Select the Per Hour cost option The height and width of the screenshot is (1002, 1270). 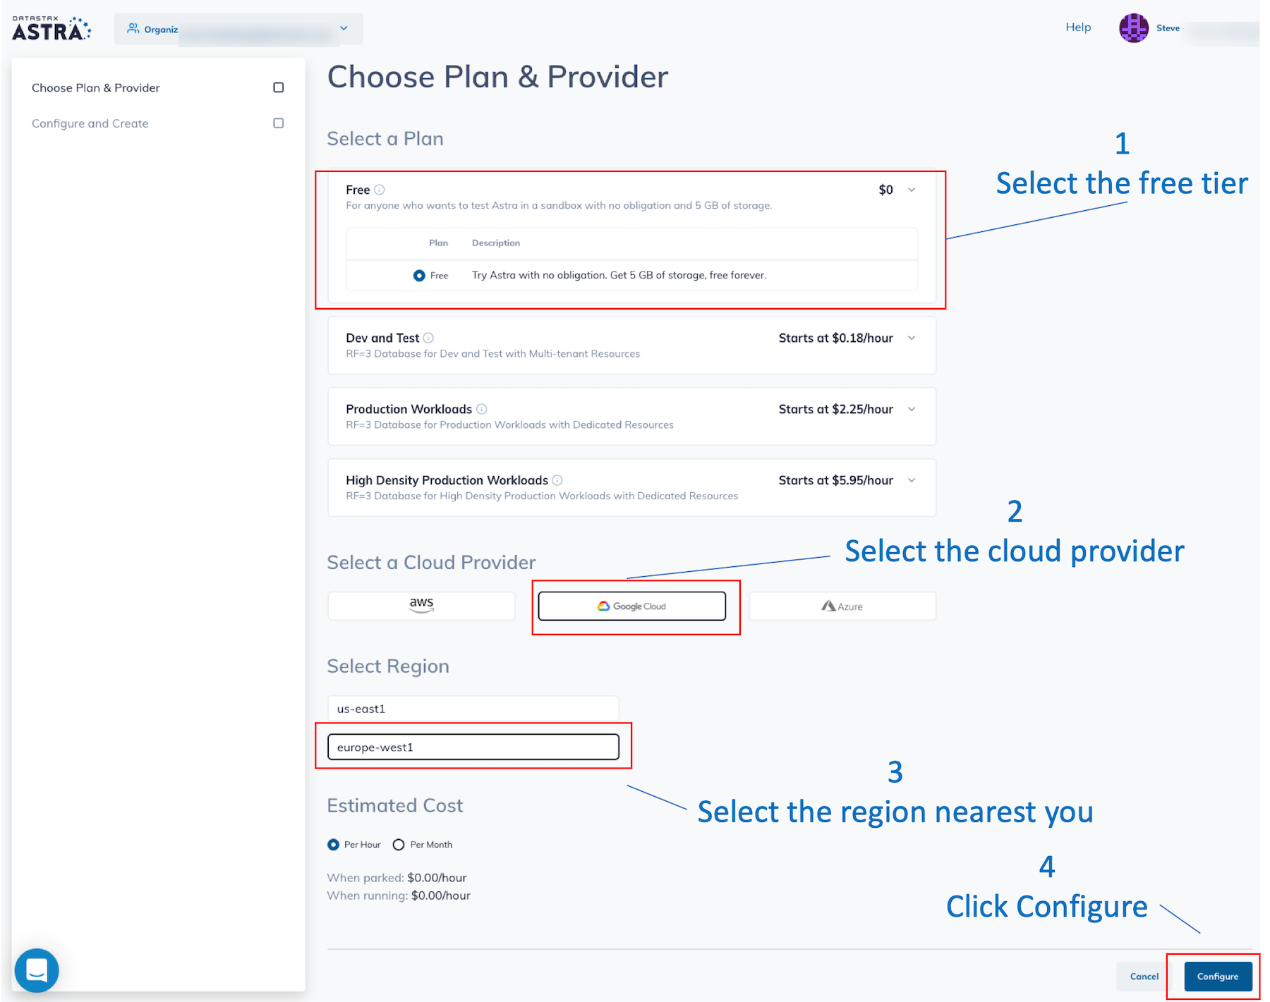(333, 845)
